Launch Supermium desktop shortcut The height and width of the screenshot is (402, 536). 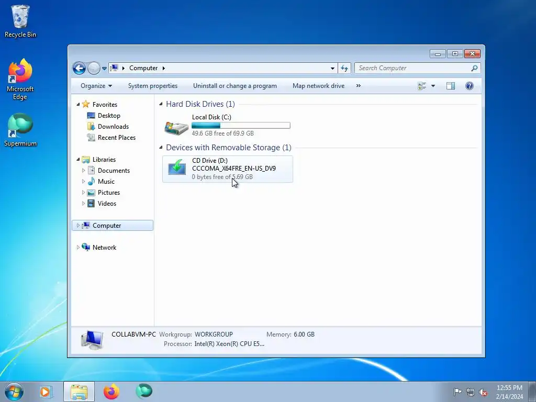20,130
